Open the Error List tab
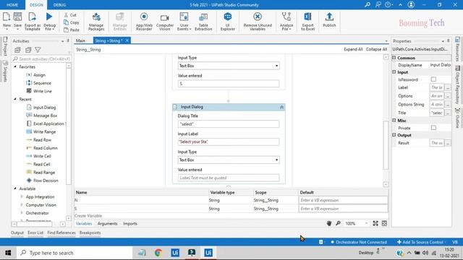463x260 pixels. 35,233
